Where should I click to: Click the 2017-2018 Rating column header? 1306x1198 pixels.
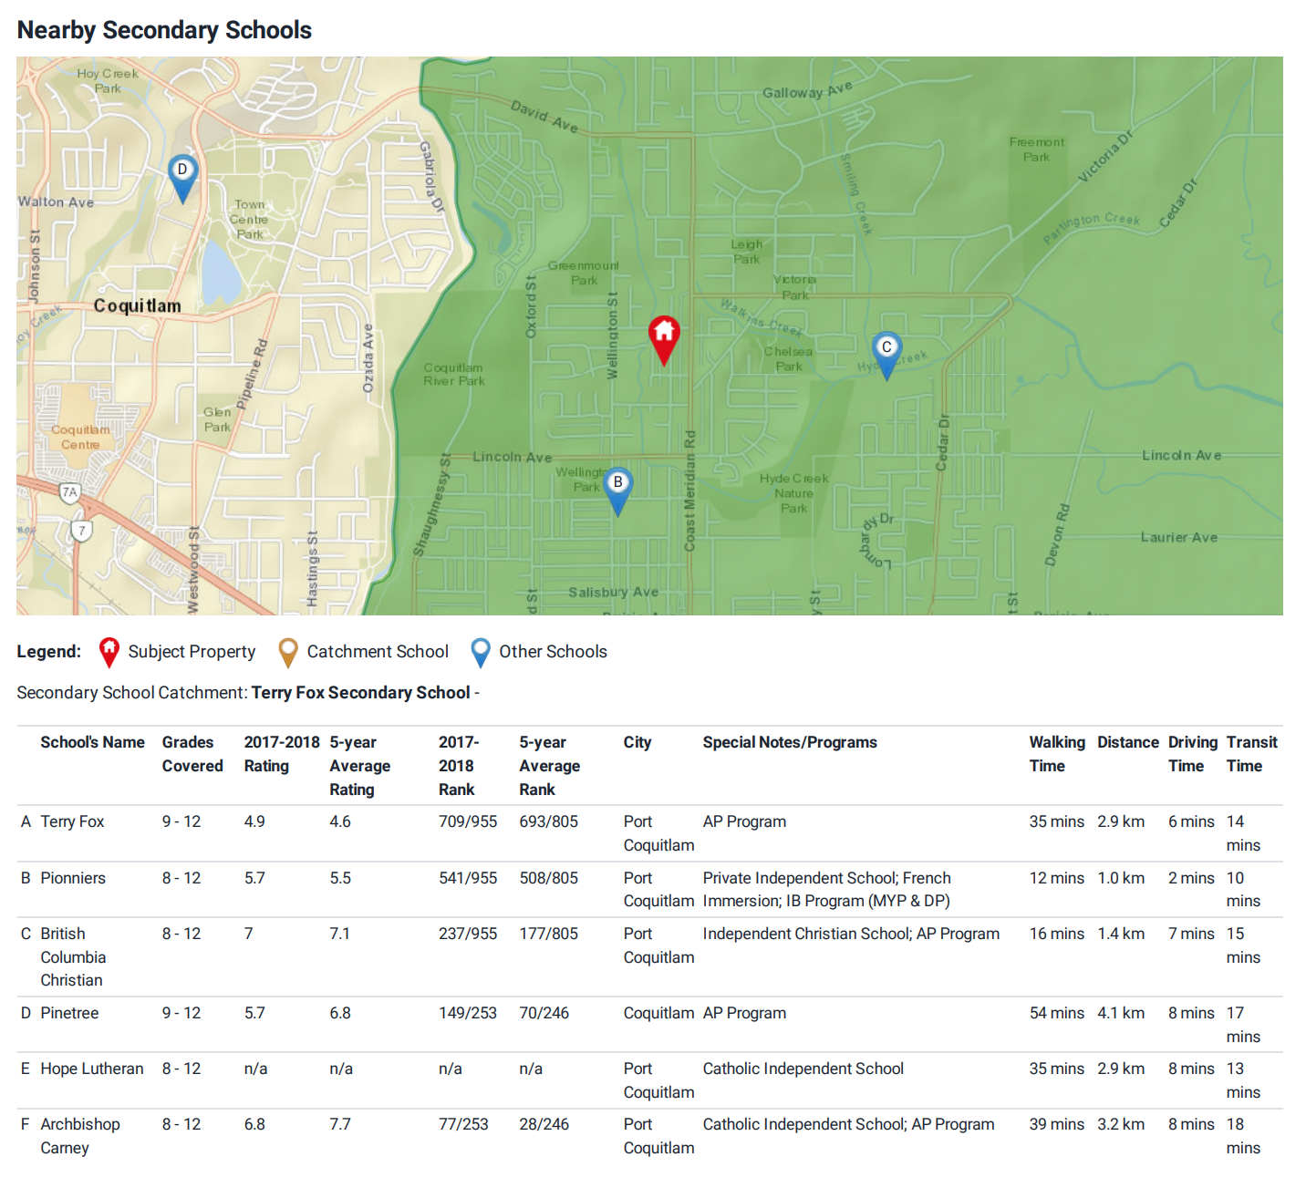coord(282,754)
